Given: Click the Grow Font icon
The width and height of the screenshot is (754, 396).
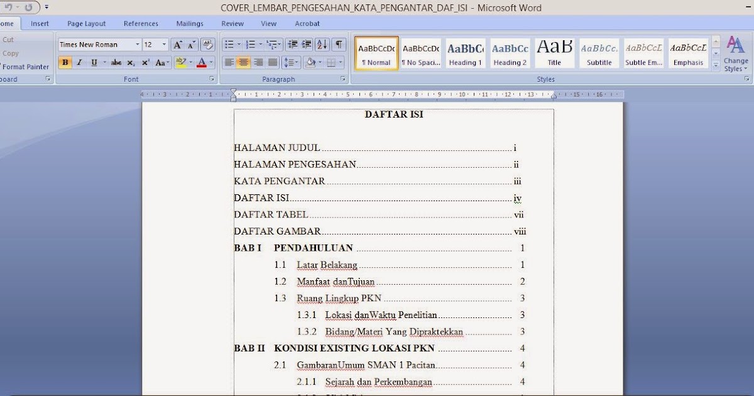Looking at the screenshot, I should [178, 45].
